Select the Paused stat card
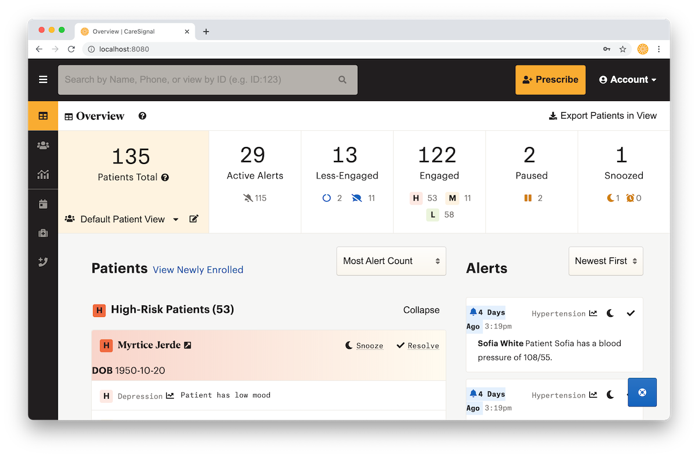This screenshot has height=457, width=698. point(532,181)
